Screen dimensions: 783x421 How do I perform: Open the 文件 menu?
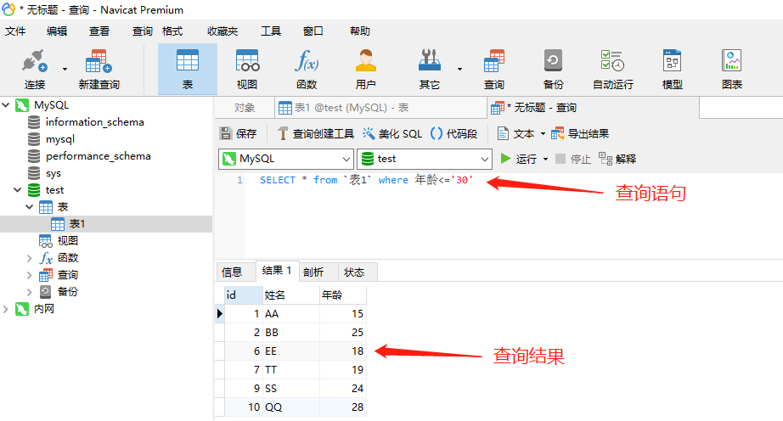click(x=15, y=31)
